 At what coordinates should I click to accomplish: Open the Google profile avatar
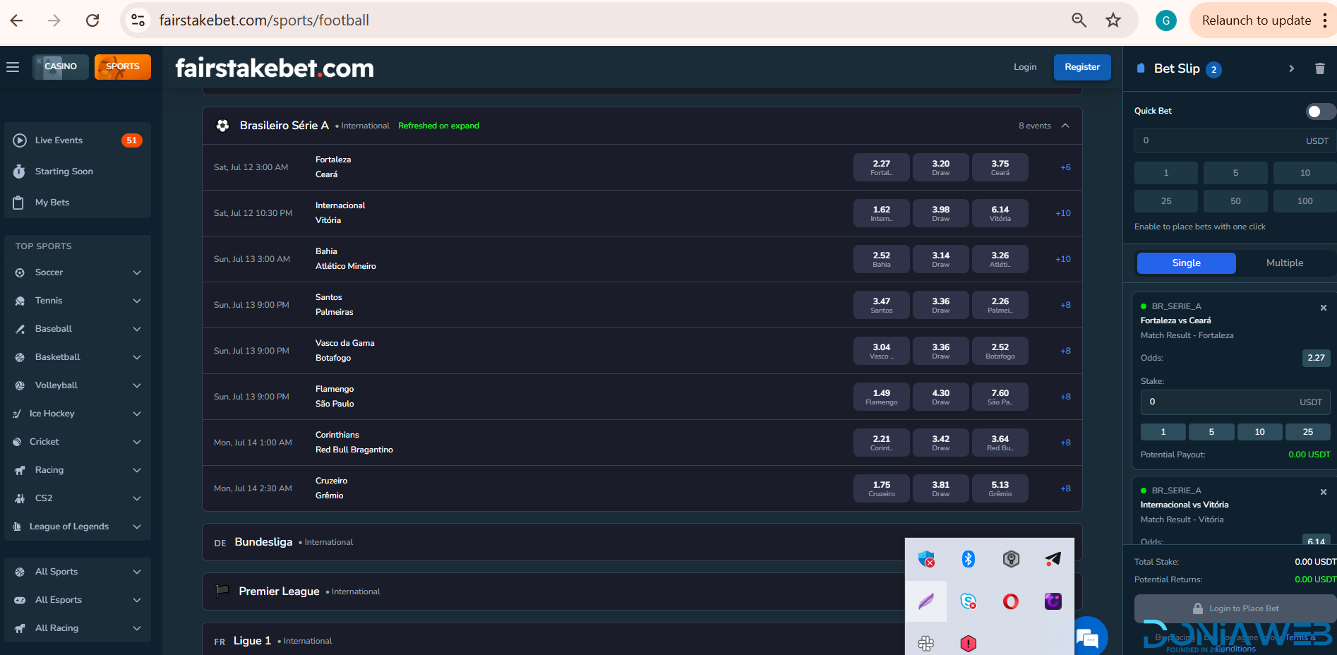click(1165, 20)
